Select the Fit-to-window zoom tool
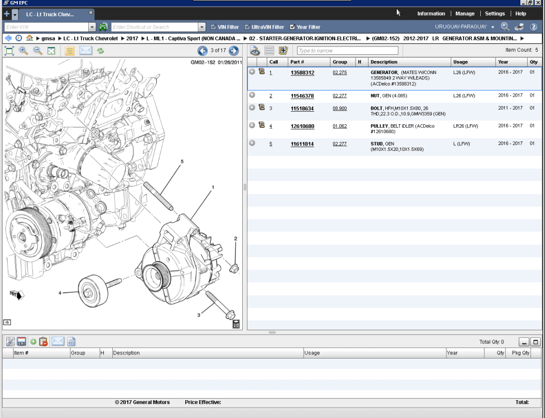545x418 pixels. coord(8,51)
